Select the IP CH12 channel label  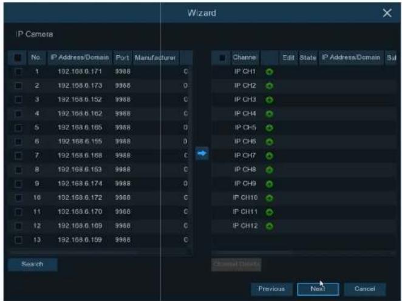[245, 226]
